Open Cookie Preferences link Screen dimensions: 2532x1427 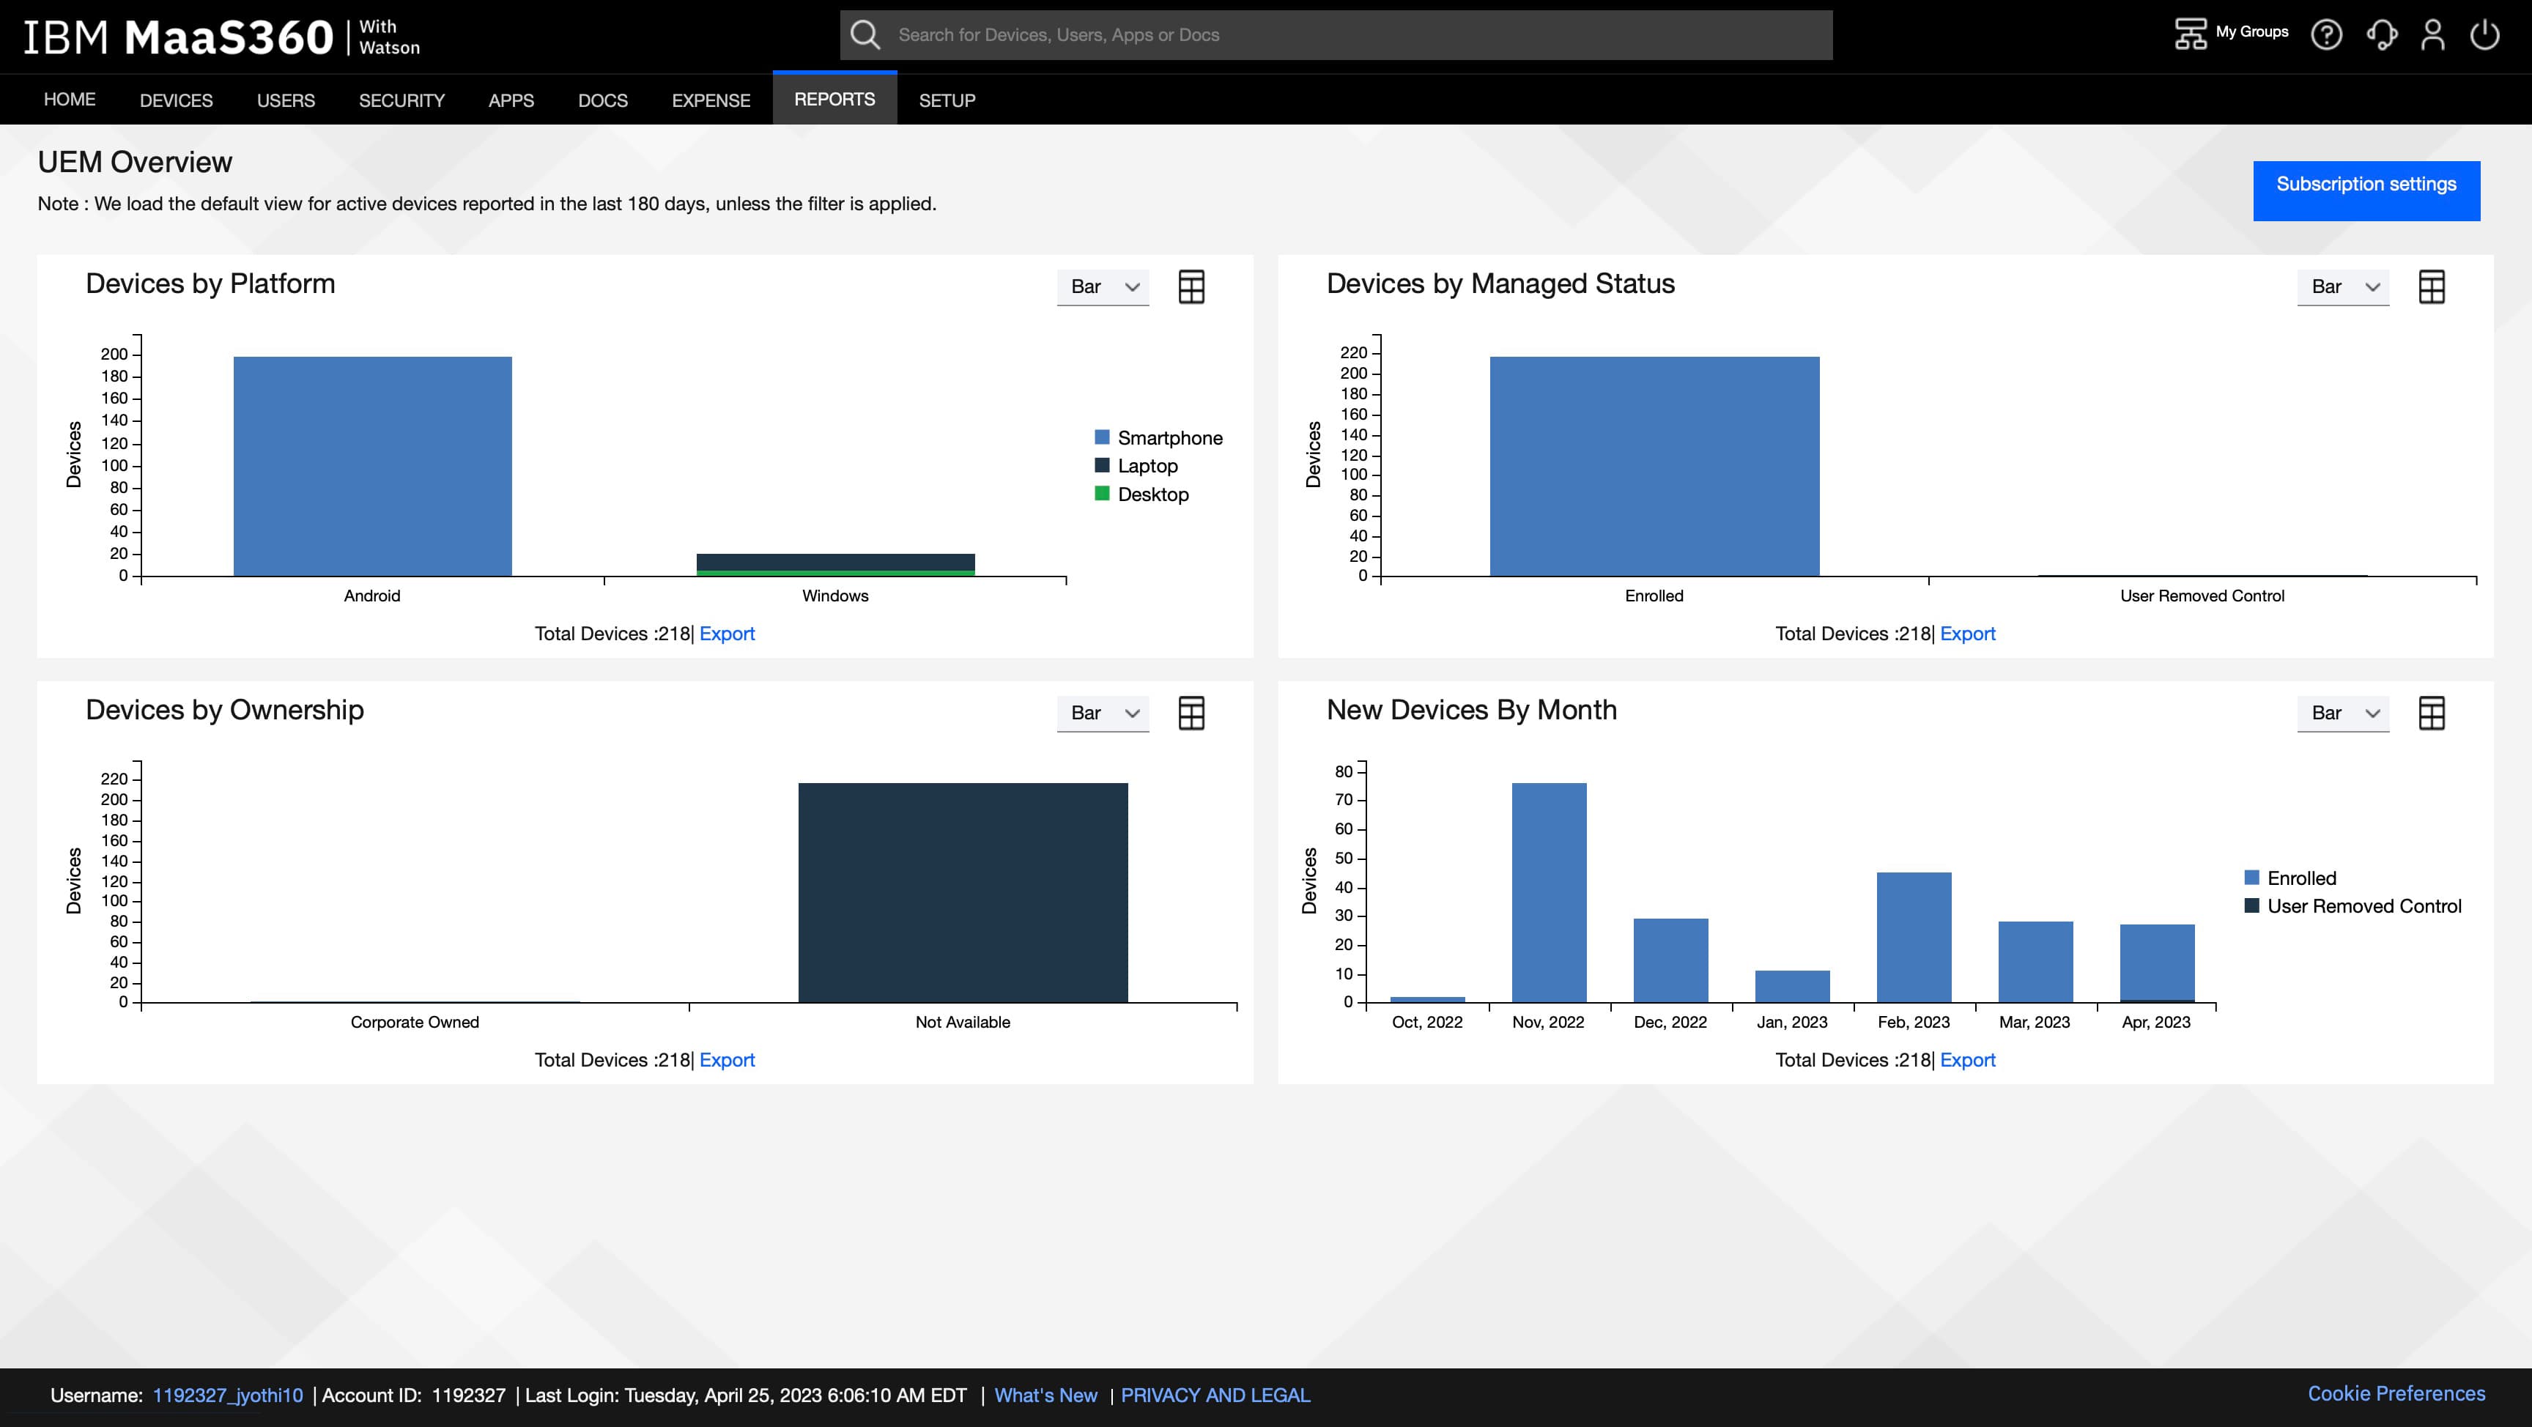coord(2396,1393)
